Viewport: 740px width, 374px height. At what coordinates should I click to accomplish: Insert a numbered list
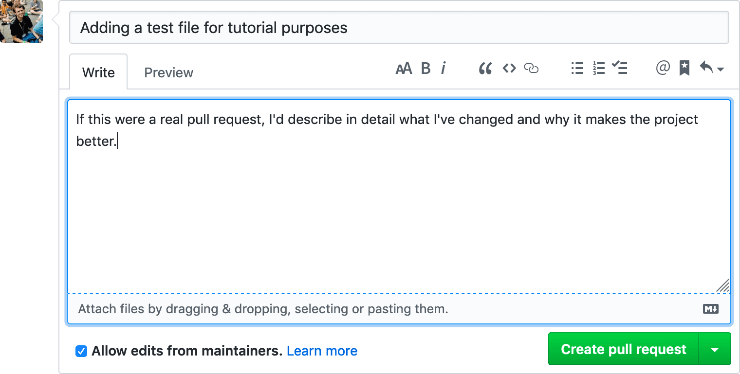point(598,69)
